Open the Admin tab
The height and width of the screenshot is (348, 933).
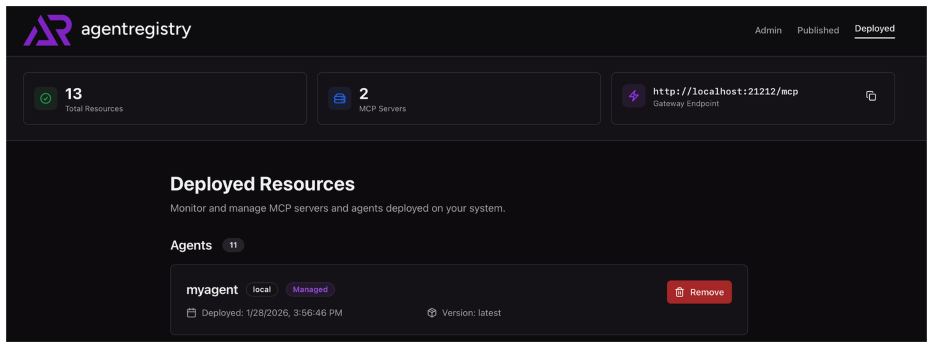click(768, 30)
